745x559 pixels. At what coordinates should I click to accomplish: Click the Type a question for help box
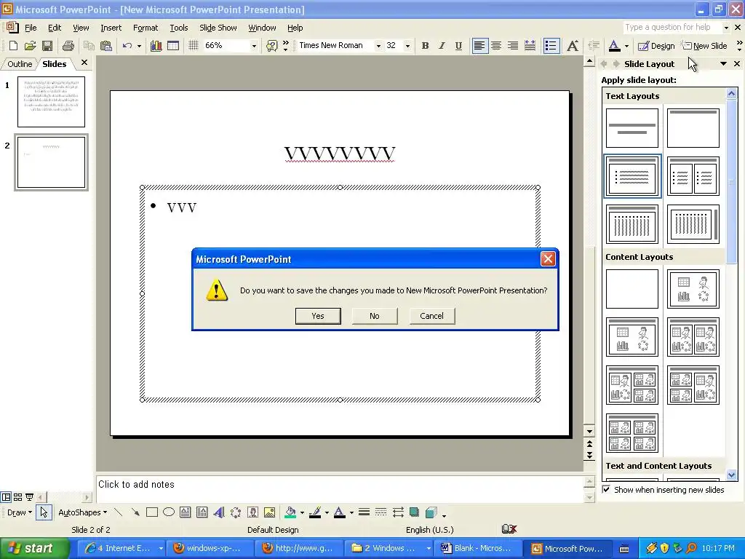[672, 27]
